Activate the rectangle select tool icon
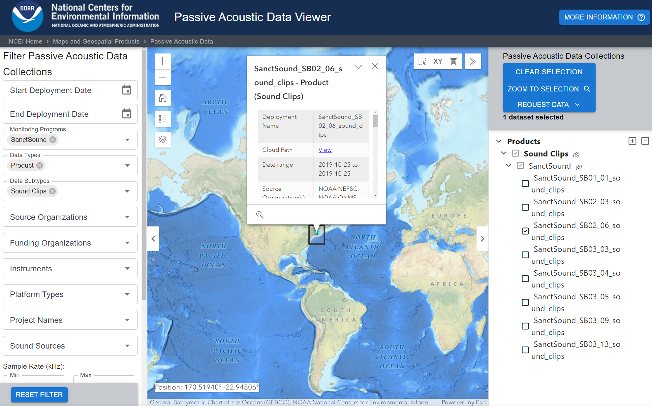 [x=422, y=61]
